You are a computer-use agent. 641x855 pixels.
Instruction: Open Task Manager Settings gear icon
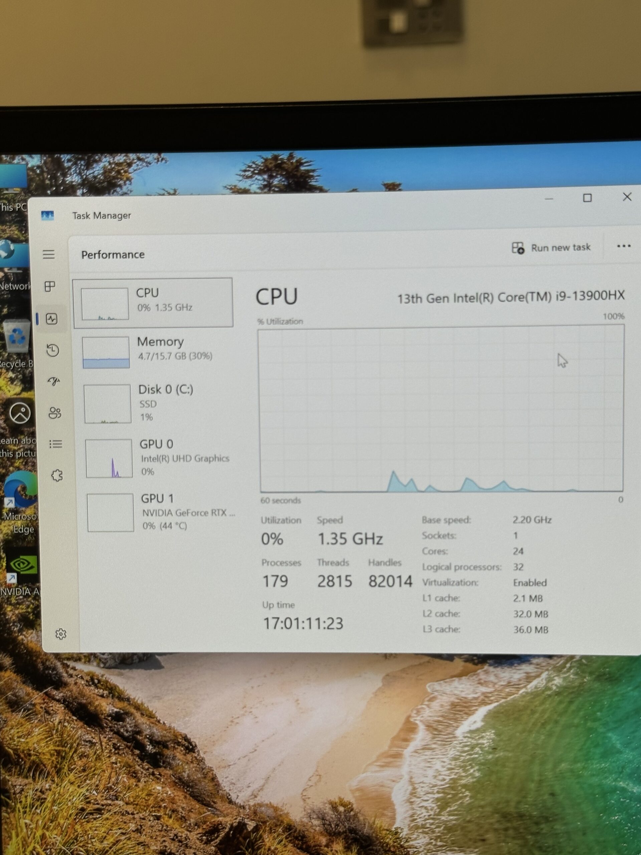click(x=61, y=634)
